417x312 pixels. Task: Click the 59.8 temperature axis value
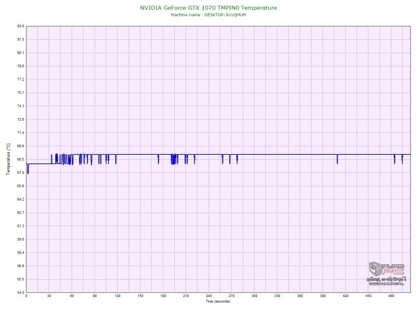click(x=21, y=239)
